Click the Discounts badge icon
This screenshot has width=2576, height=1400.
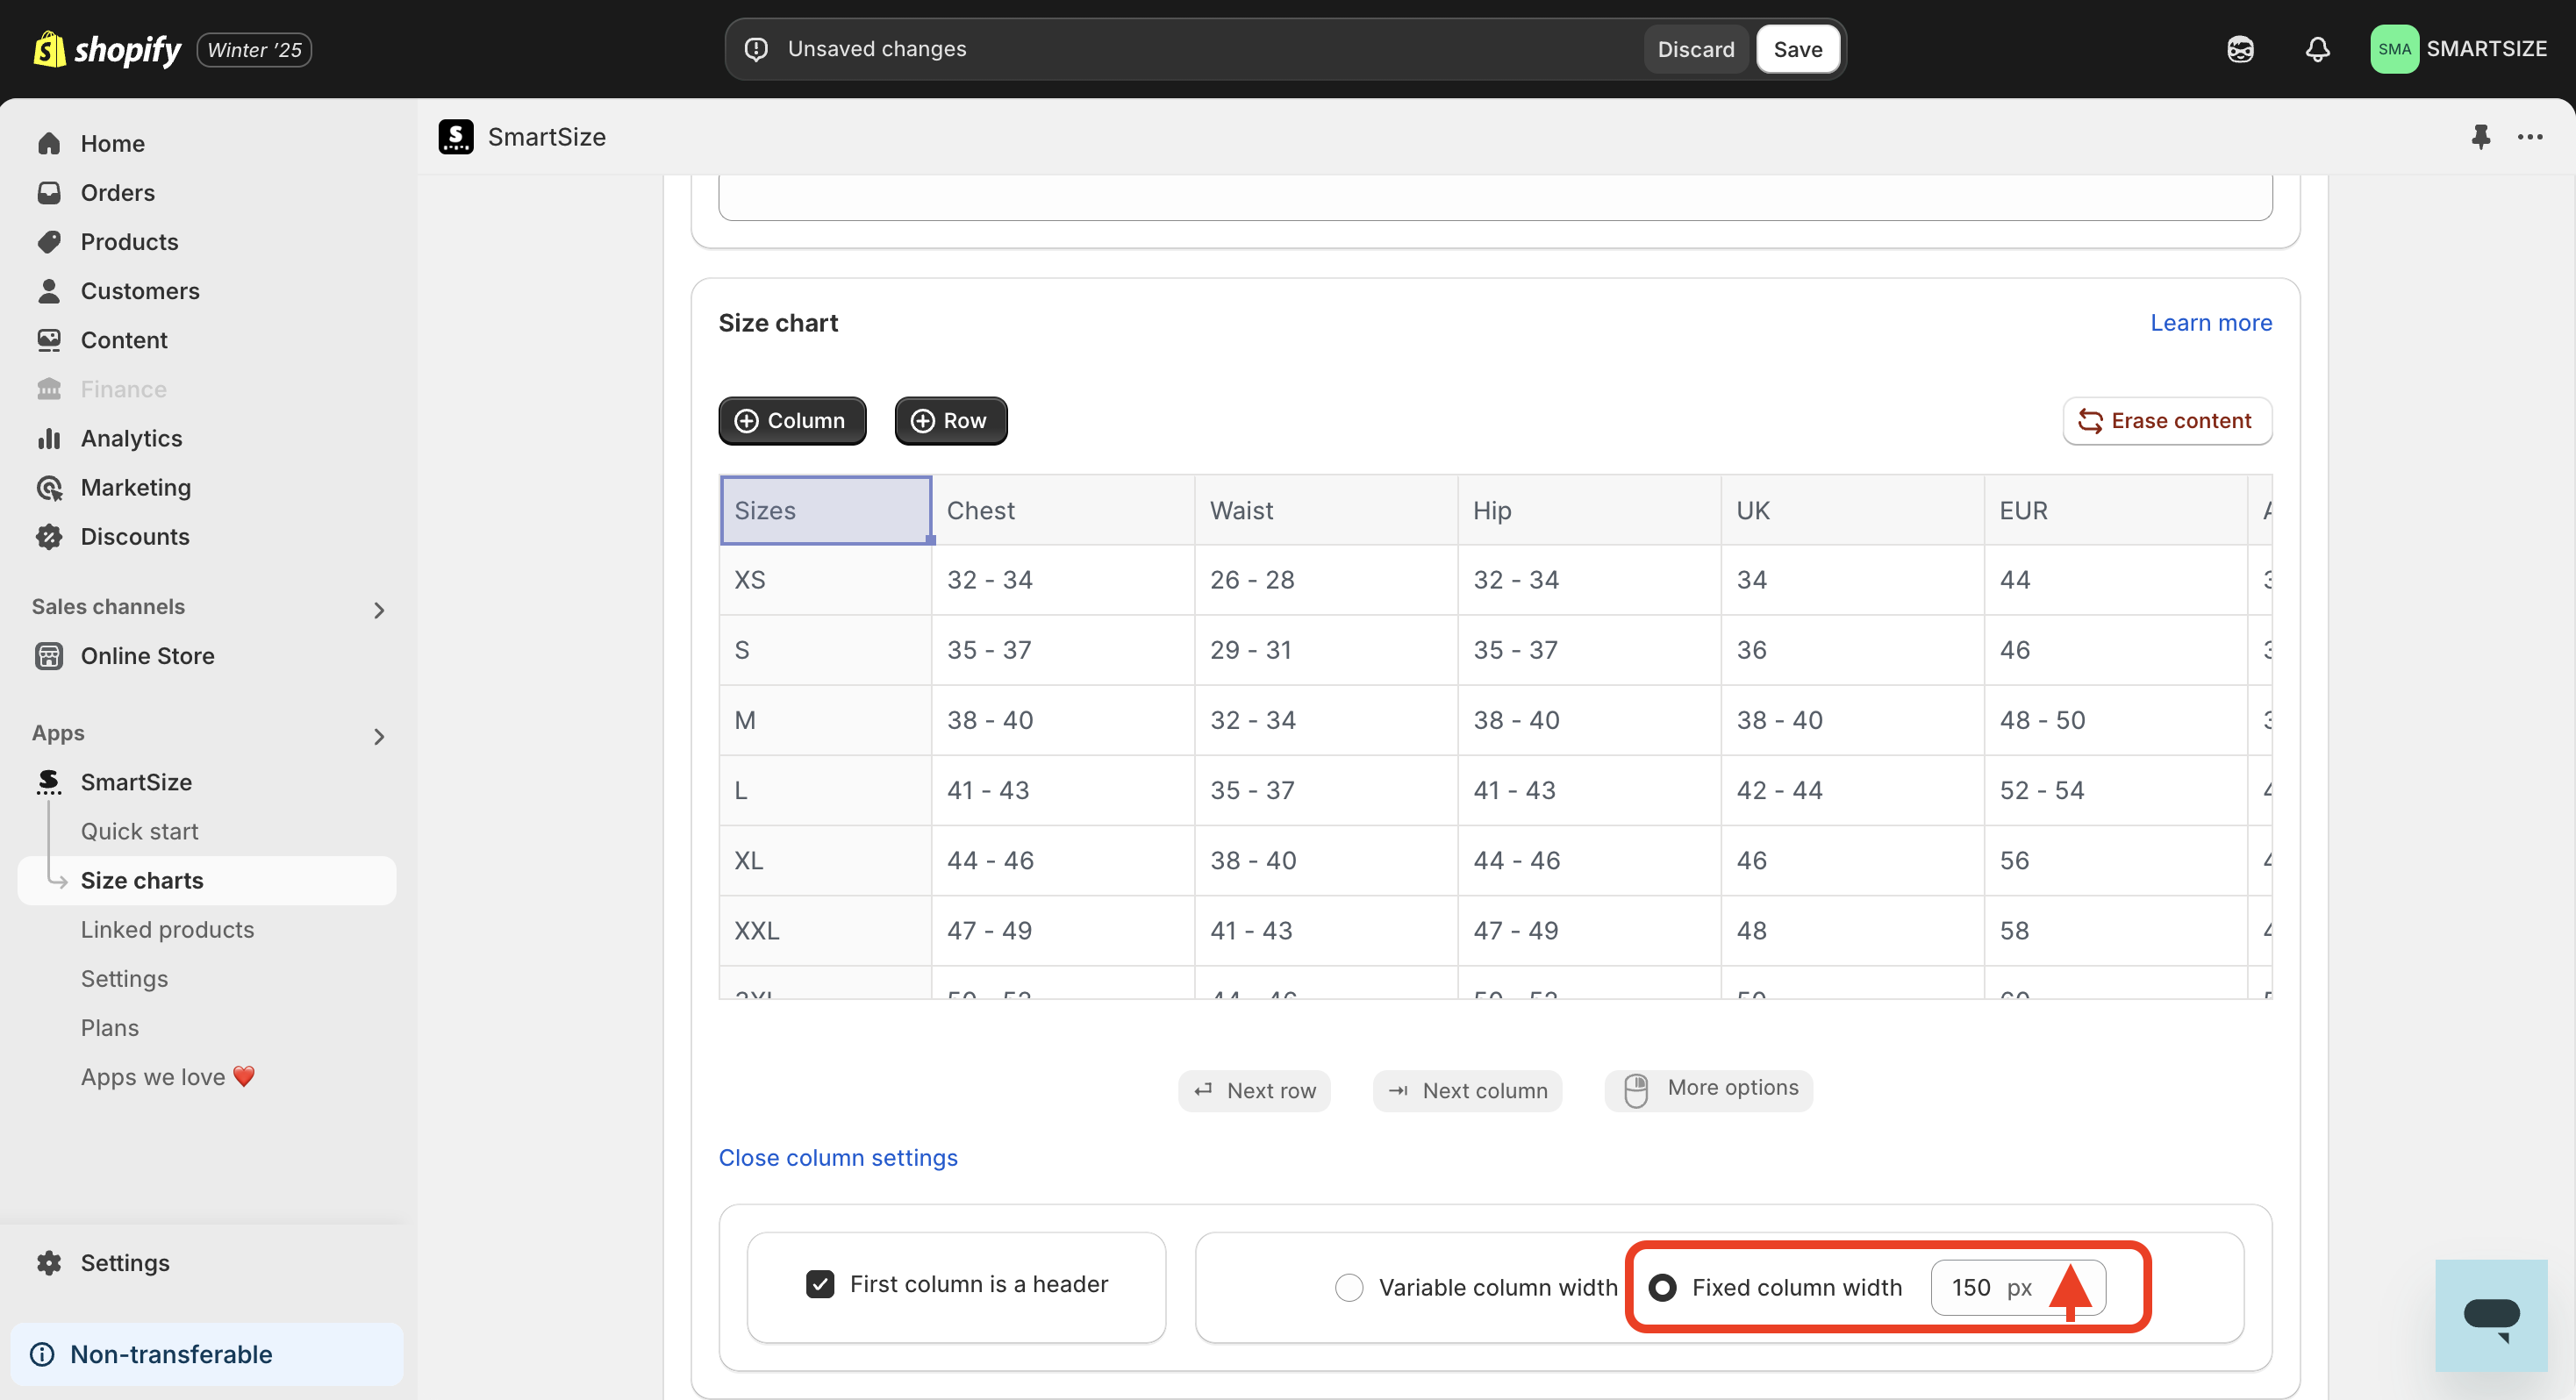click(49, 536)
